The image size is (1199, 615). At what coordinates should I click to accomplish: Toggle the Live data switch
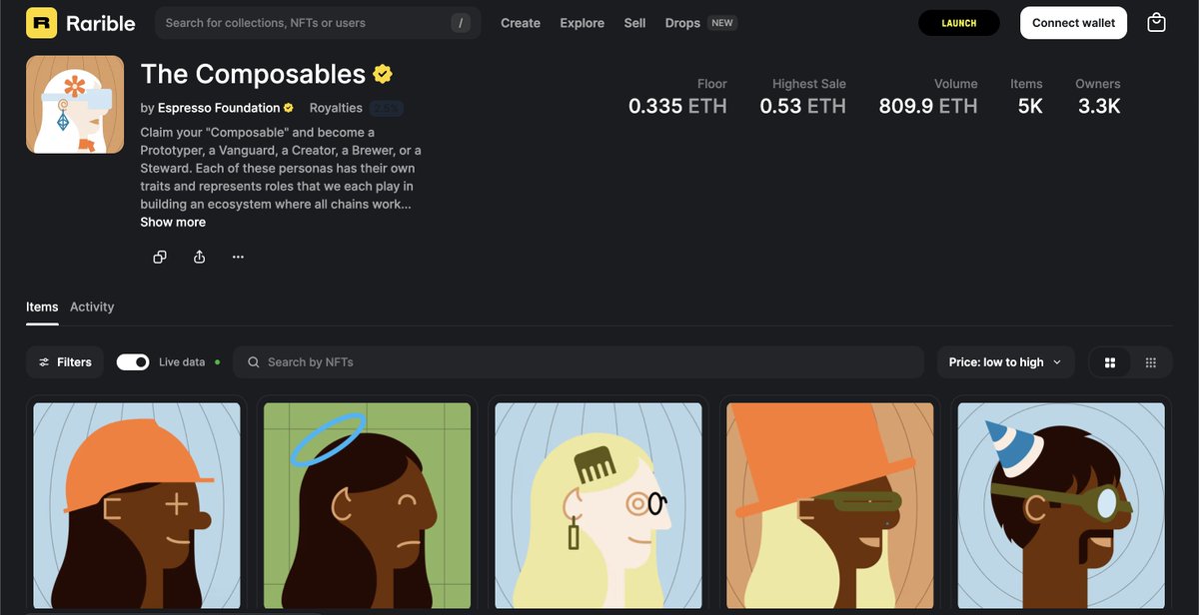point(133,362)
